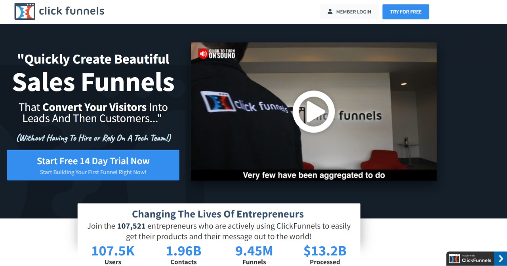Click the user icon in Member Login

click(x=330, y=12)
